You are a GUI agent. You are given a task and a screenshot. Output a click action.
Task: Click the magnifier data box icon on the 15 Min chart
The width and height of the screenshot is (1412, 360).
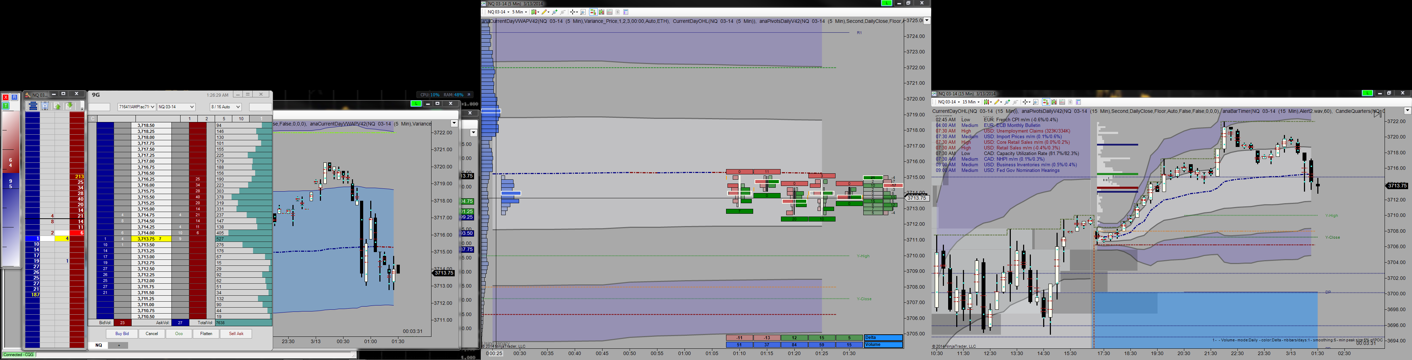click(1036, 102)
